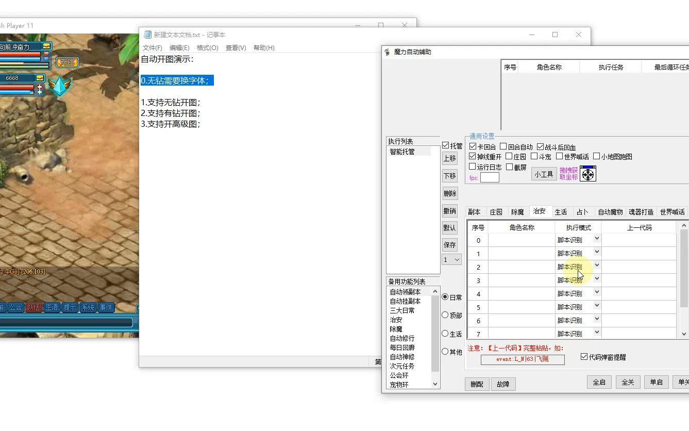Click the red plus icon under 6668
Viewport: 689px width, 431px height.
pyautogui.click(x=40, y=87)
